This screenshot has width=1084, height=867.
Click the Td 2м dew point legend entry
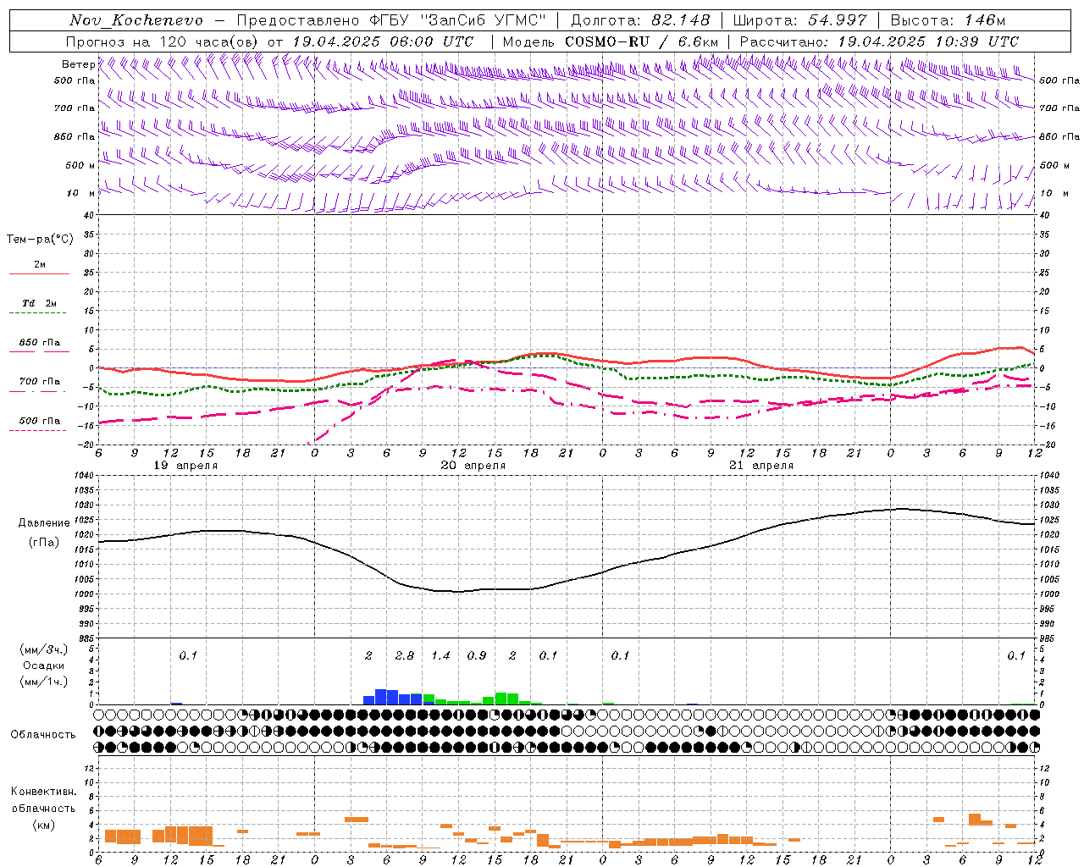(39, 303)
